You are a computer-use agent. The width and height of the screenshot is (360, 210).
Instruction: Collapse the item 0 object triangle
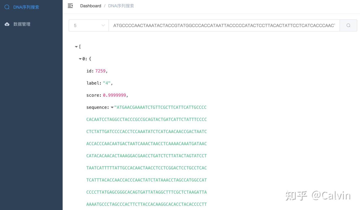pyautogui.click(x=80, y=59)
